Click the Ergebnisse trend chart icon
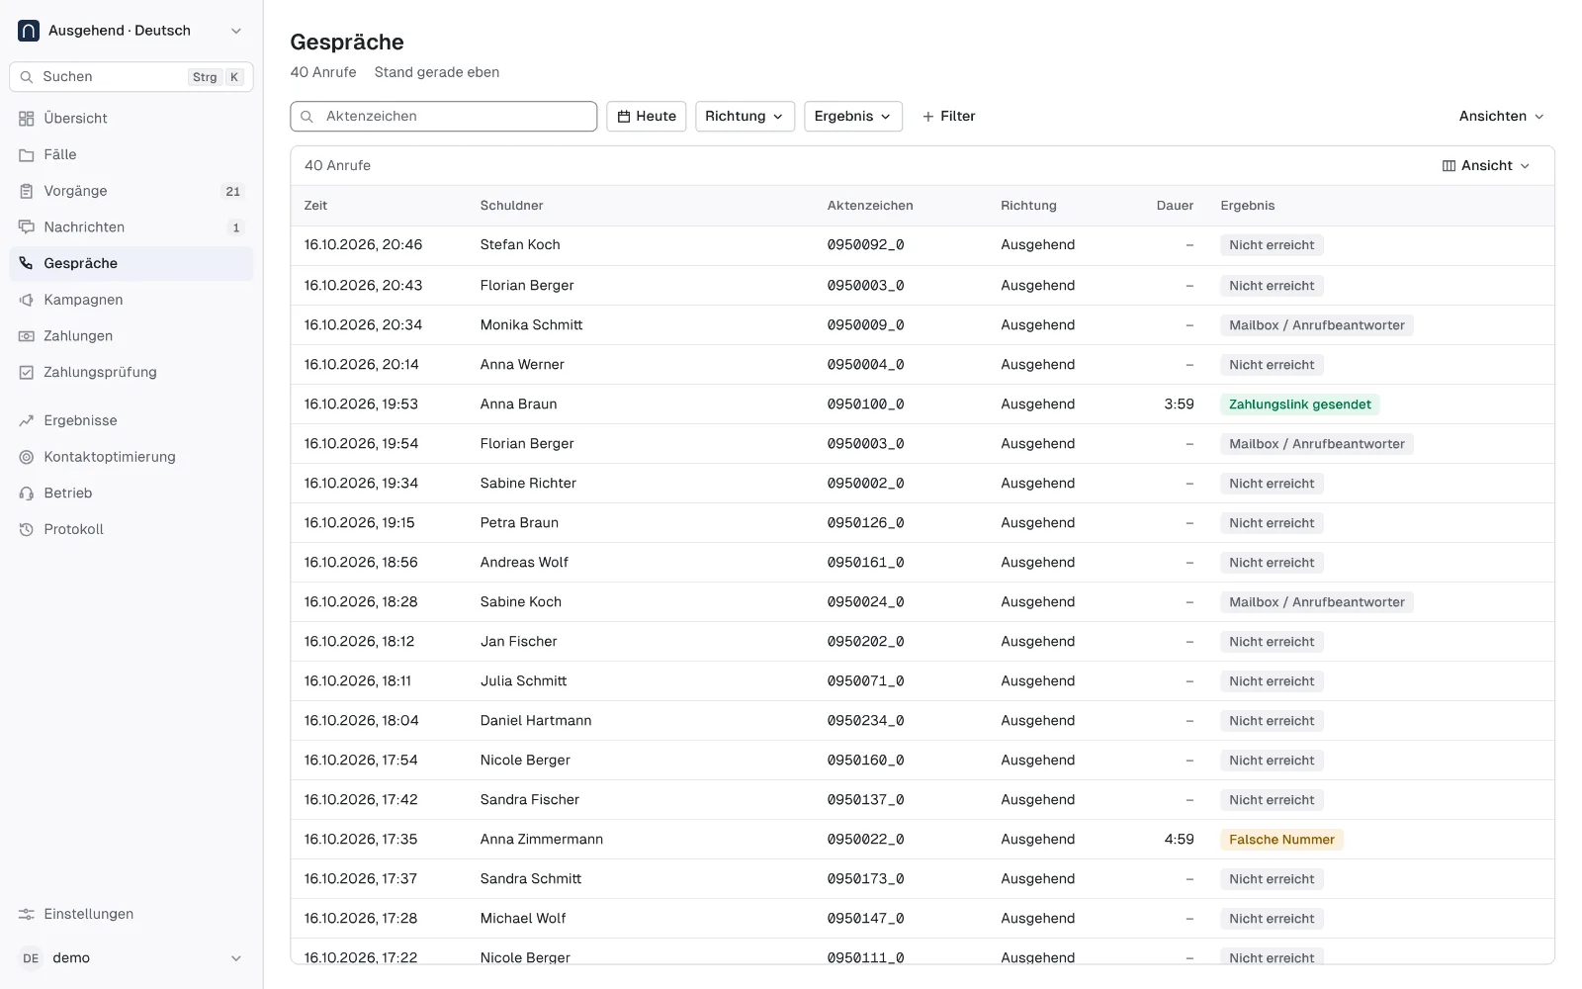1582x989 pixels. 27,420
